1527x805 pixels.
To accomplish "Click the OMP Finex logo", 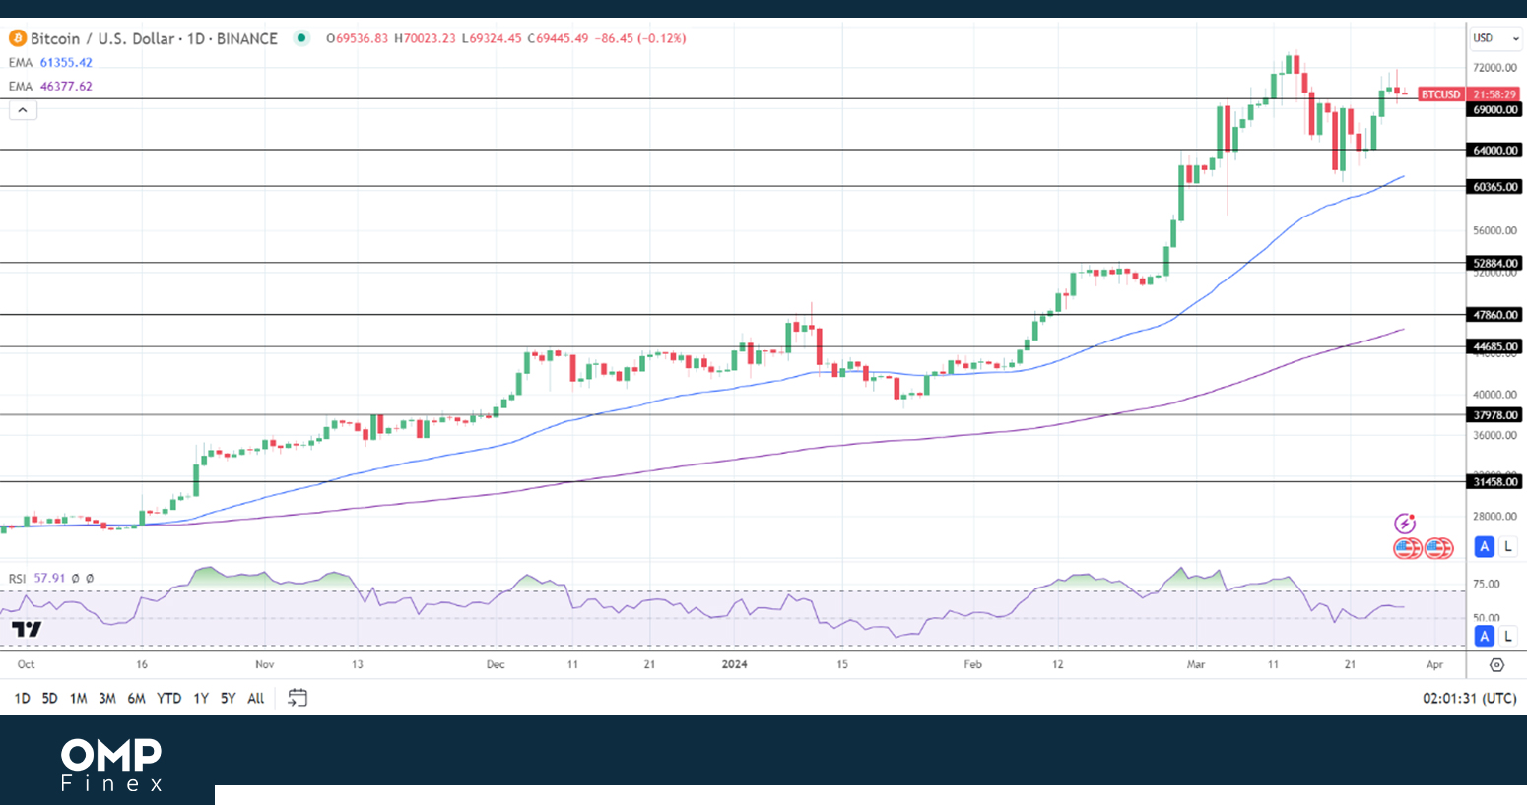I will tap(111, 766).
